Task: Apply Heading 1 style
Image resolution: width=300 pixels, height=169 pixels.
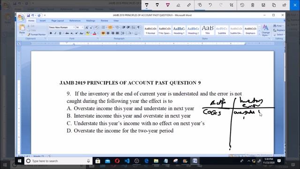Action: pyautogui.click(x=179, y=30)
